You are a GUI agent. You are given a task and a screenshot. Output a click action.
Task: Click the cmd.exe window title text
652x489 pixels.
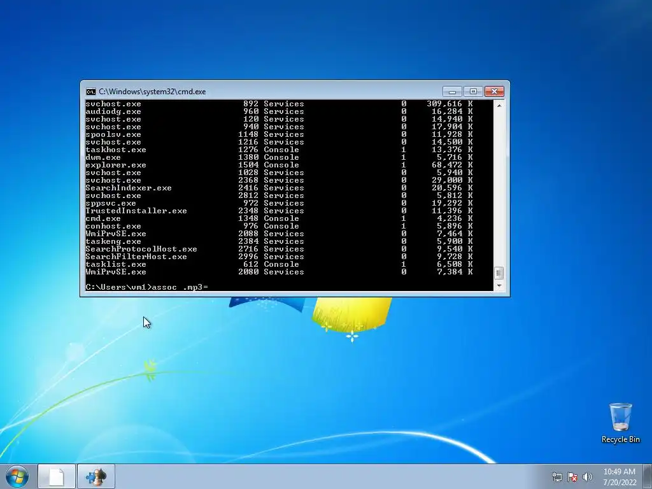coord(152,92)
